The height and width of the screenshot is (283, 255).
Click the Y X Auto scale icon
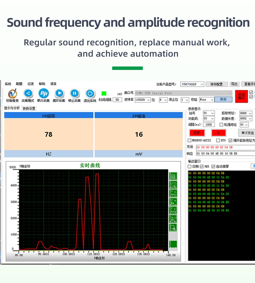pos(173,193)
